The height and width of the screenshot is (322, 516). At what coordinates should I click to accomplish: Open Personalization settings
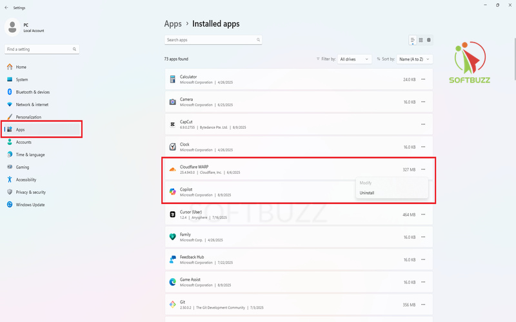pos(28,117)
